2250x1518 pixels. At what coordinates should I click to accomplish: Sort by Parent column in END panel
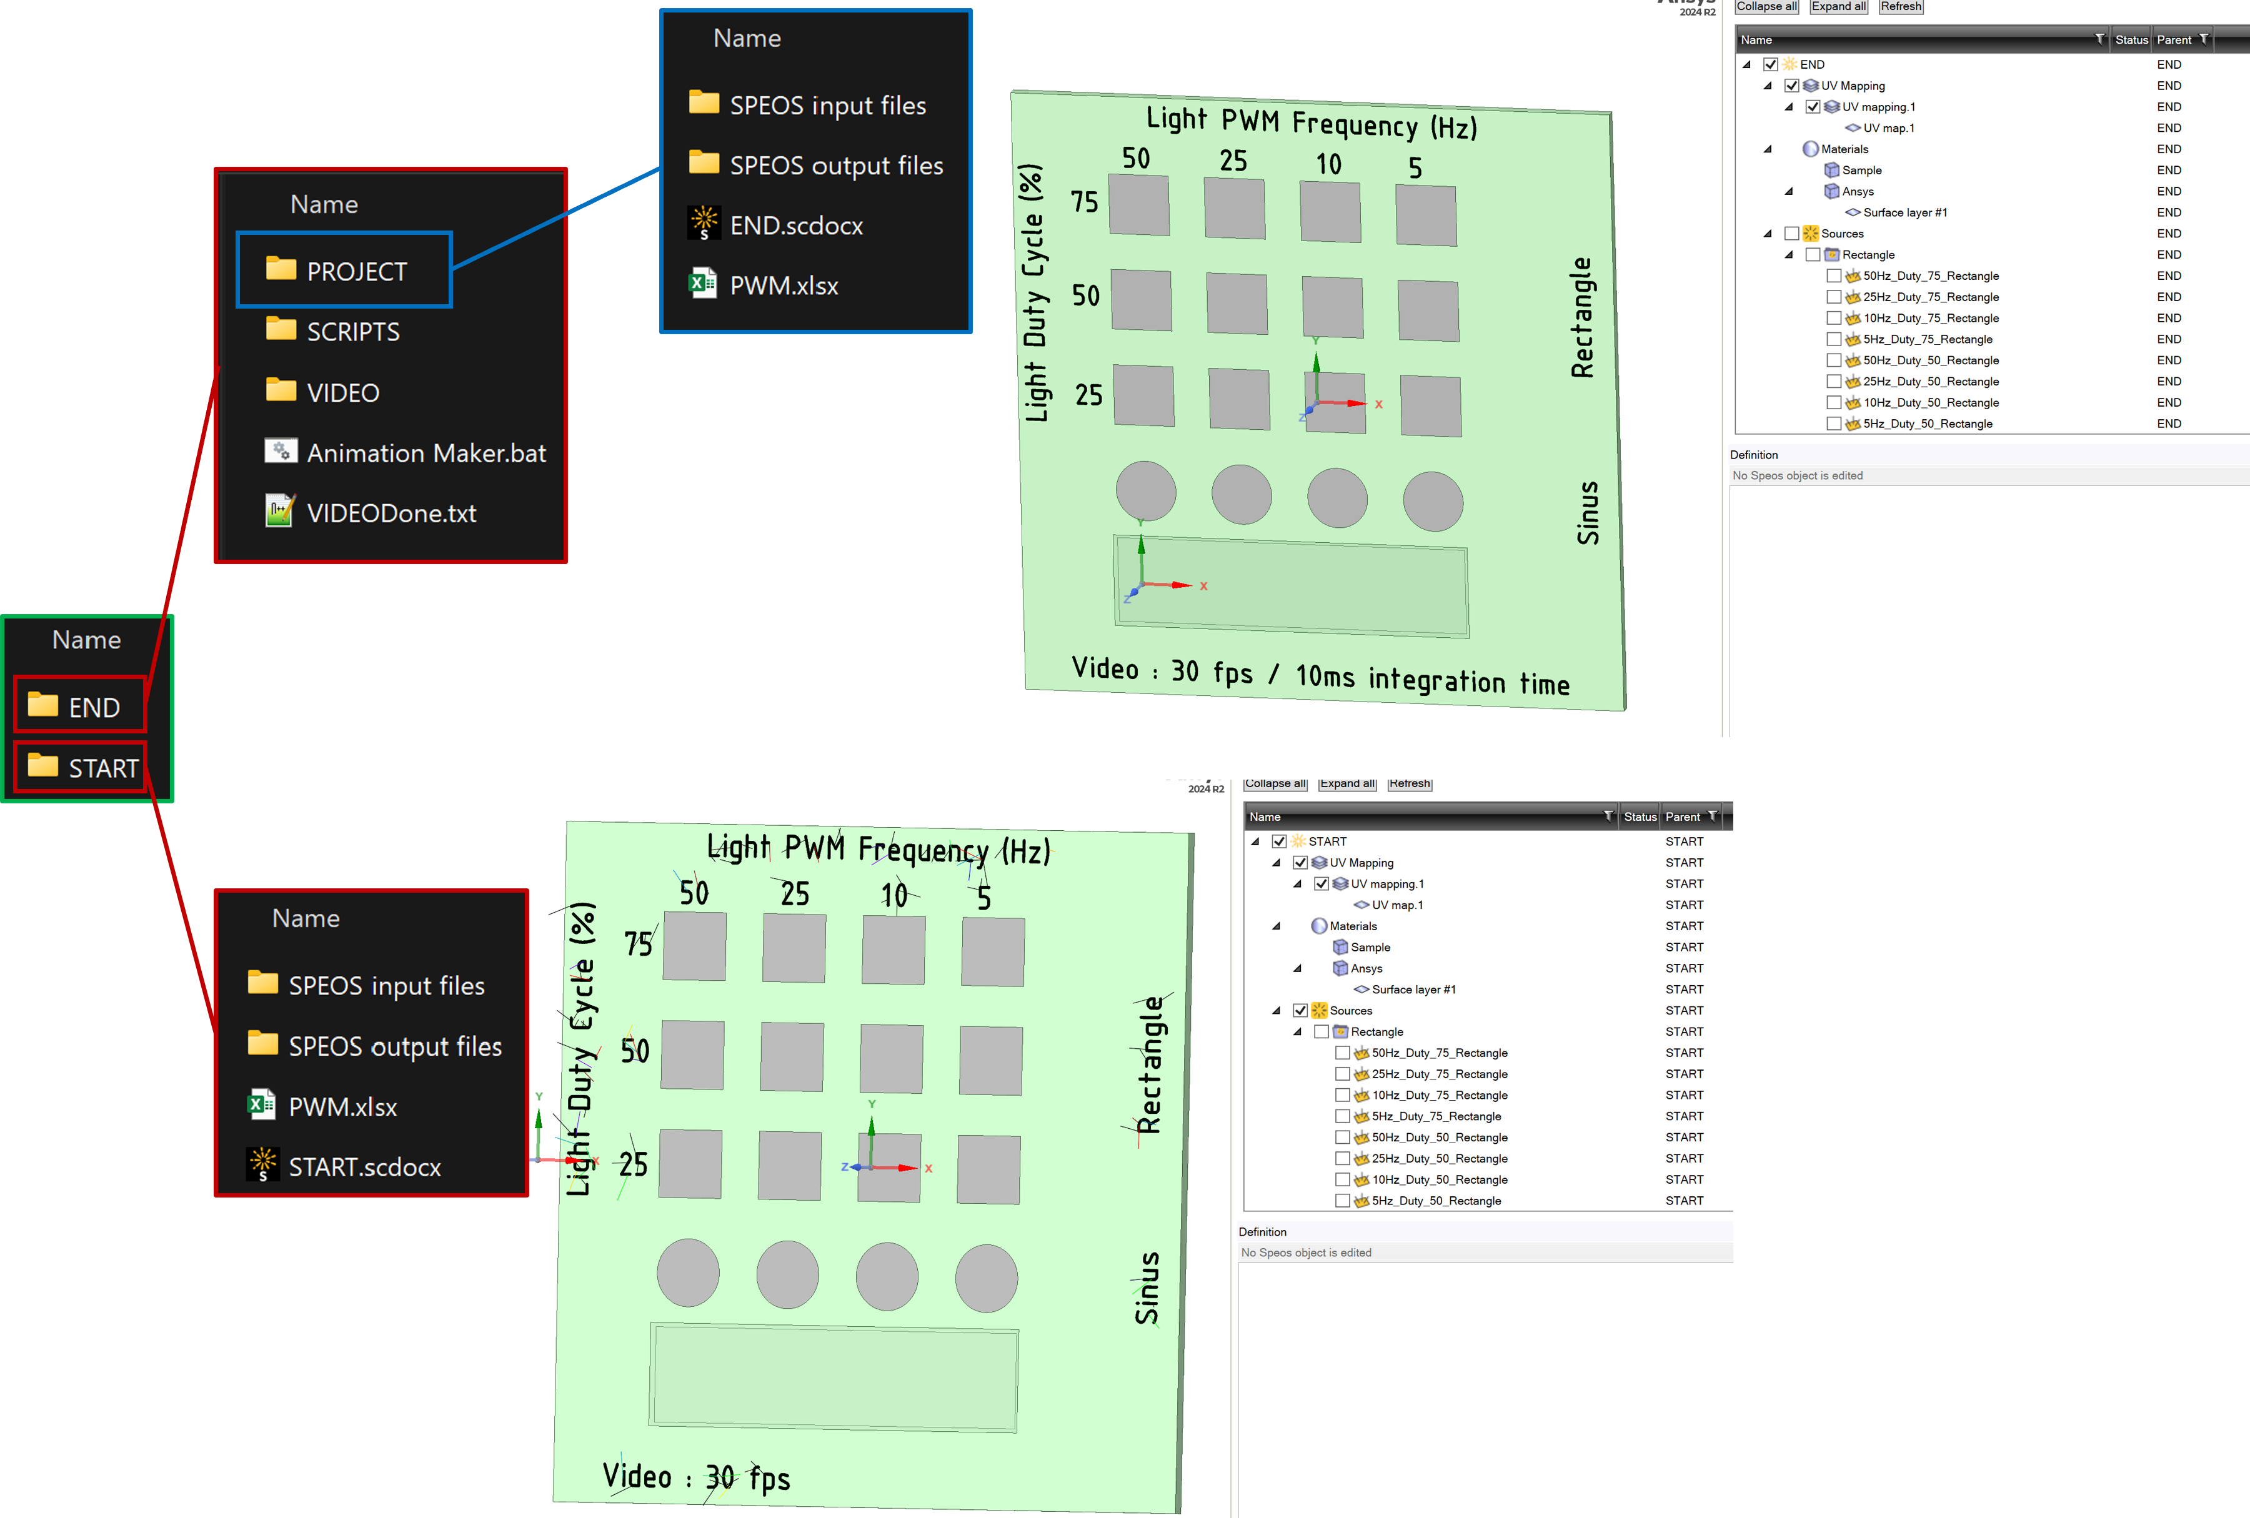click(x=2174, y=40)
